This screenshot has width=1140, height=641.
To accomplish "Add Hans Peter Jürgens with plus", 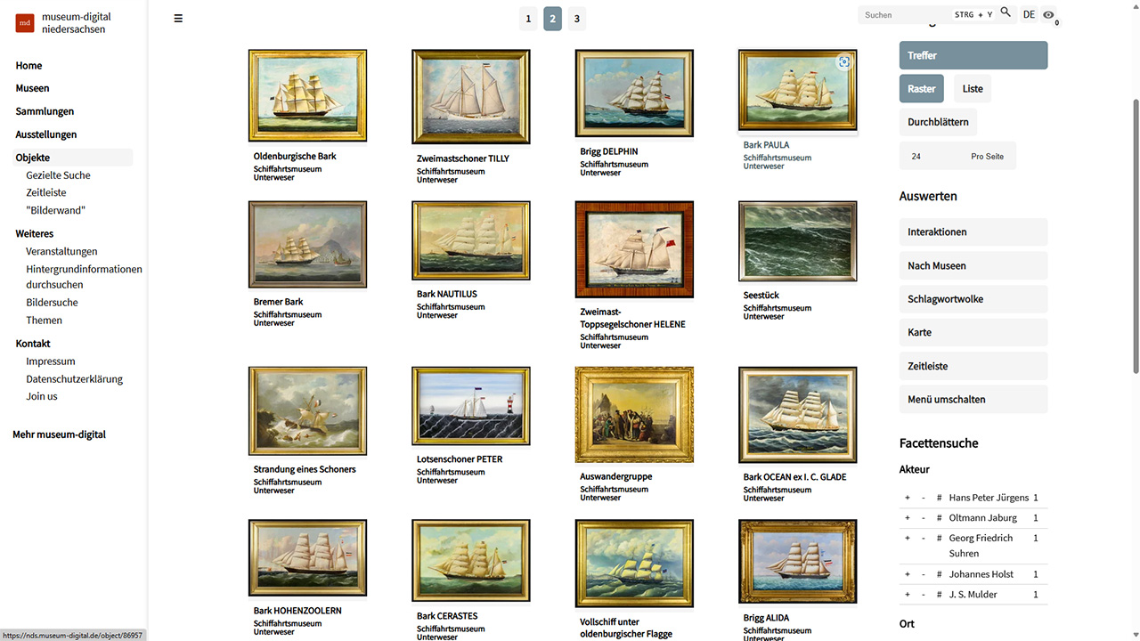I will tap(908, 498).
